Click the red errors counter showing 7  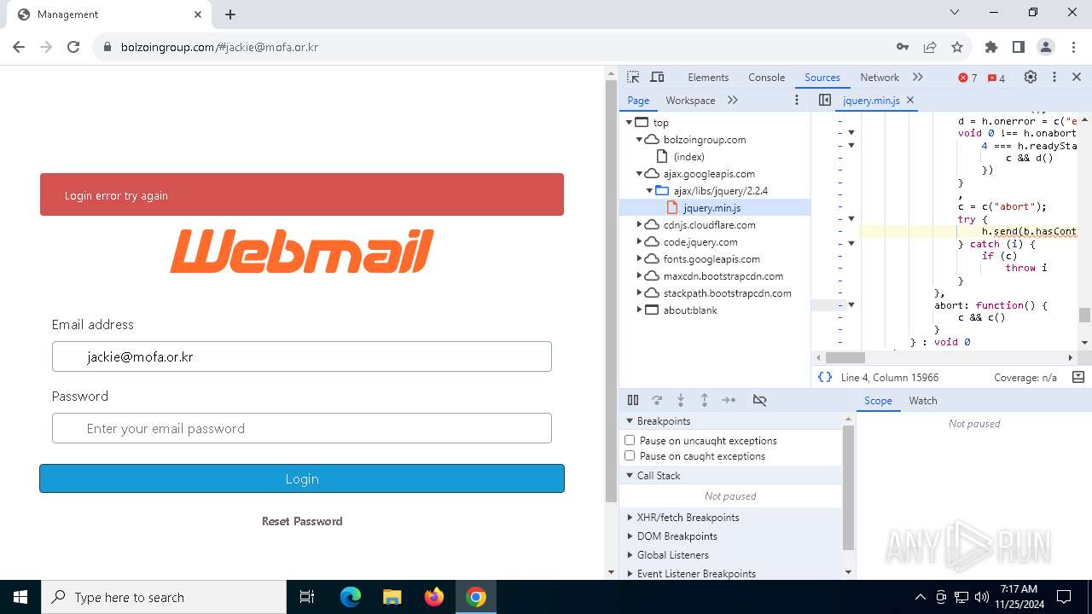(967, 78)
